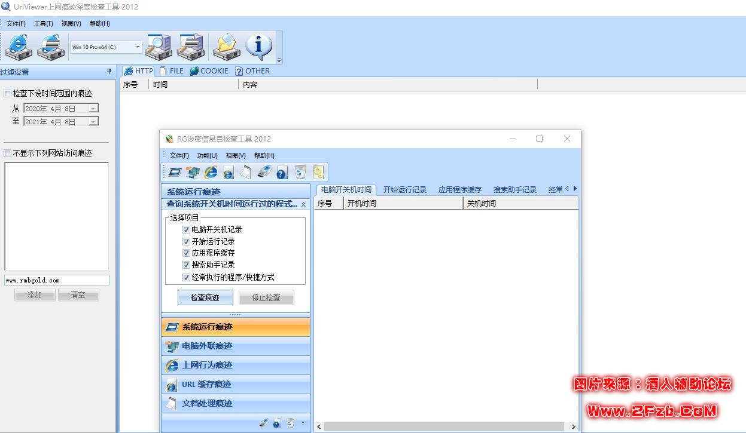Viewport: 746px width, 433px height.
Task: Open the 2020年 start date dropdown
Action: click(x=93, y=109)
